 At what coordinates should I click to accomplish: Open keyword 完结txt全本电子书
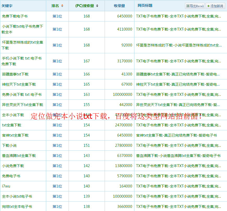[x=17, y=207]
